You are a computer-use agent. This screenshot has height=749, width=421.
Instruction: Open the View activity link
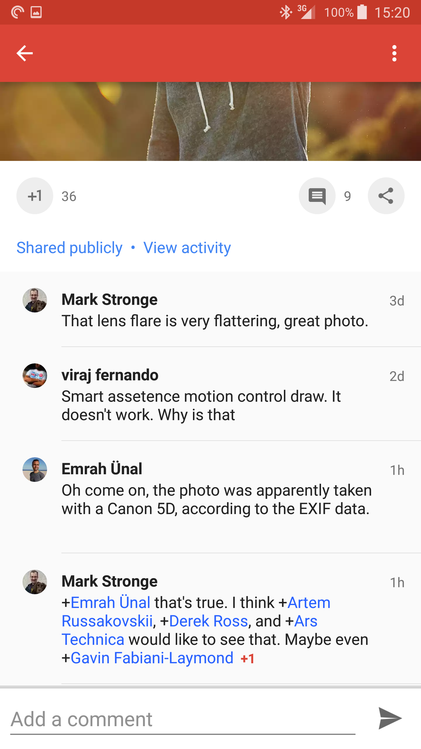coord(187,248)
